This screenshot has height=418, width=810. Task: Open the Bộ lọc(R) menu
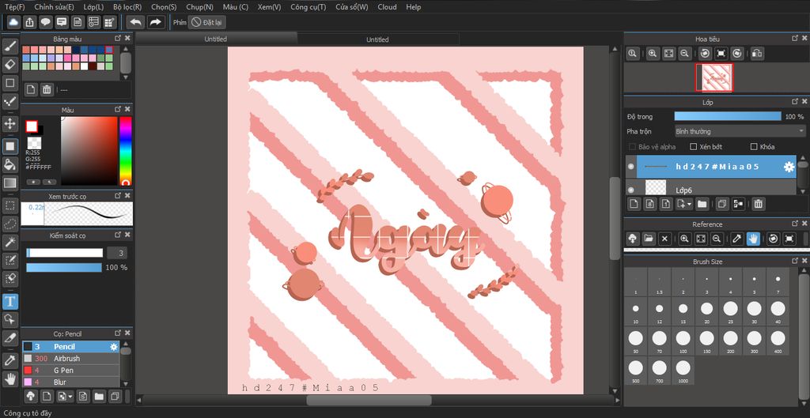(x=127, y=6)
